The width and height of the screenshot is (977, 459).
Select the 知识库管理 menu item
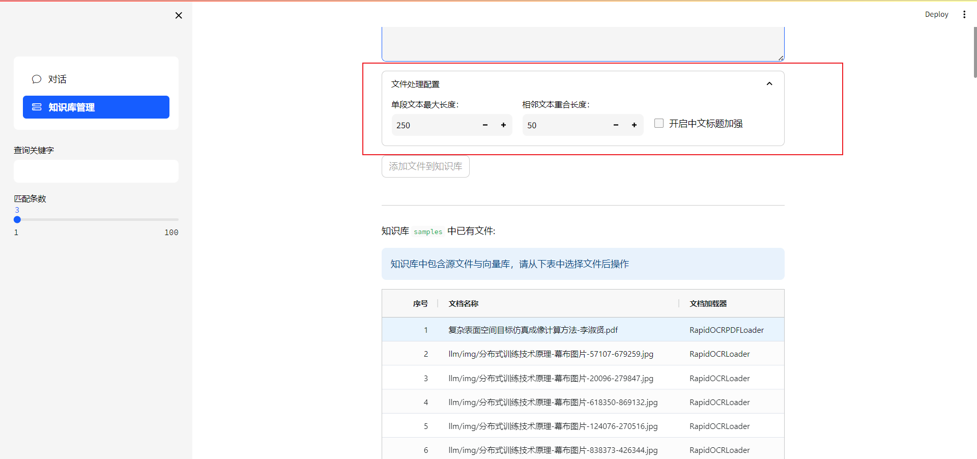96,107
